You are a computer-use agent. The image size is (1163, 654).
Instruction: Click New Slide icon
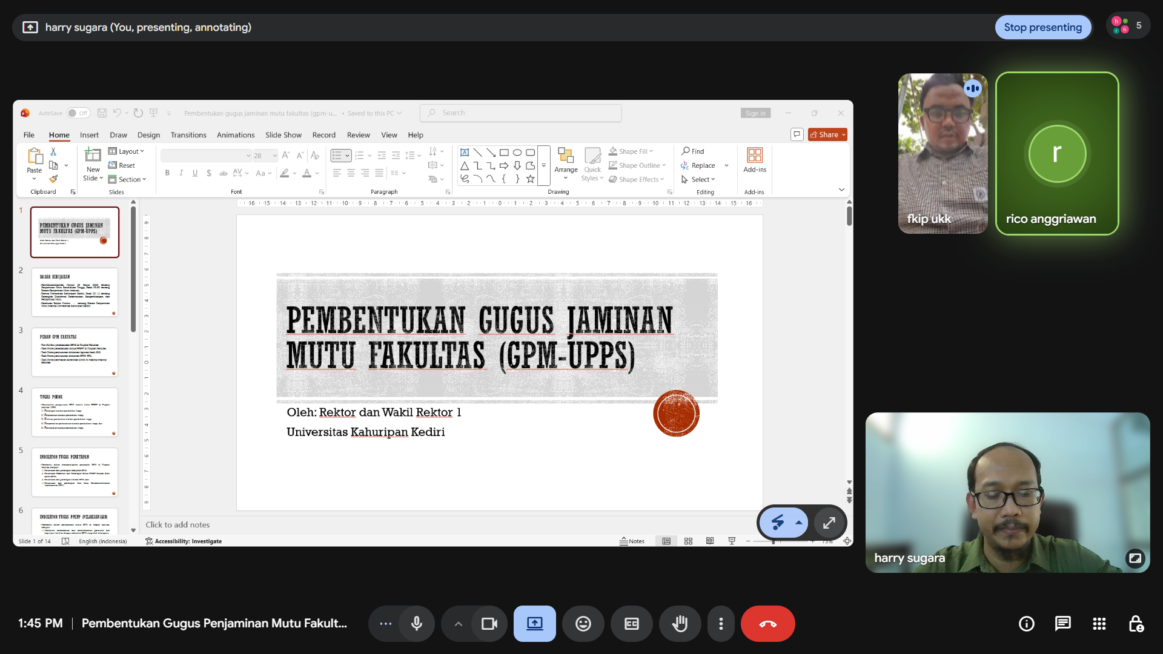pyautogui.click(x=93, y=155)
